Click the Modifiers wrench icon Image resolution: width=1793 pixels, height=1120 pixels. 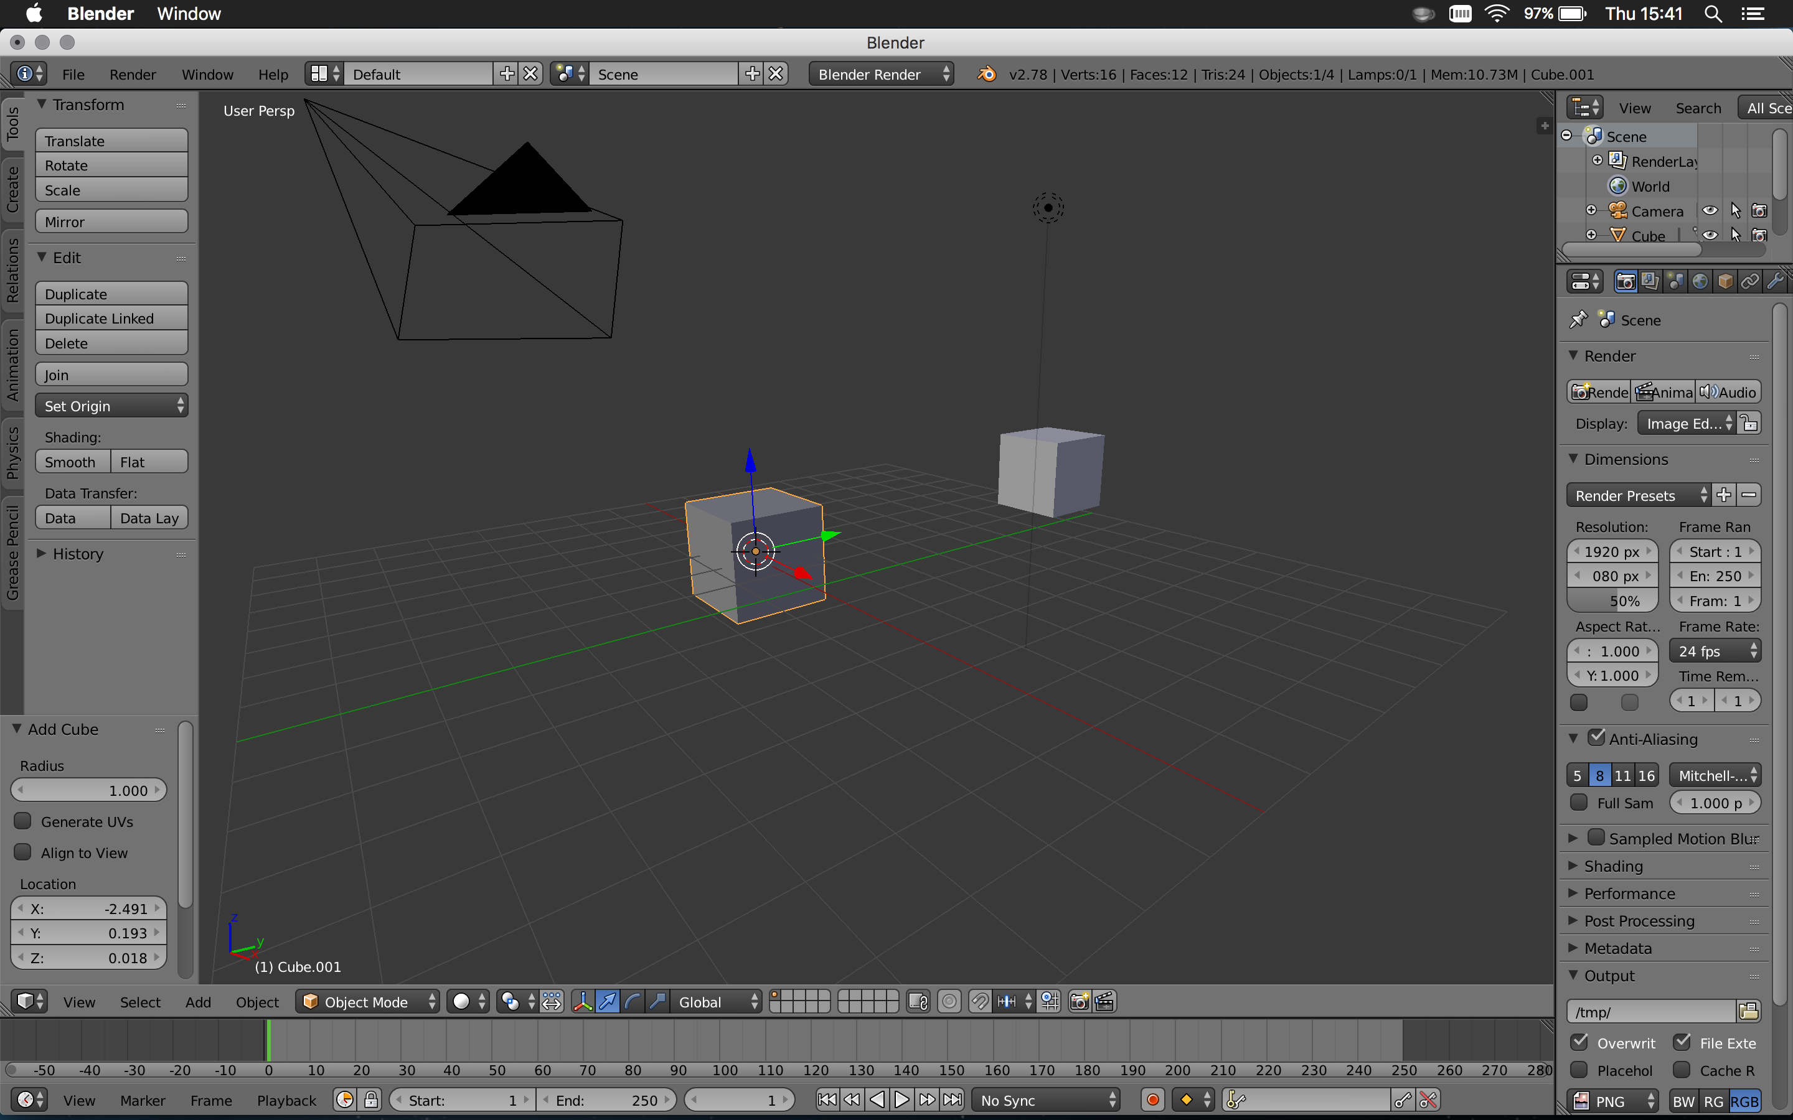[1774, 281]
